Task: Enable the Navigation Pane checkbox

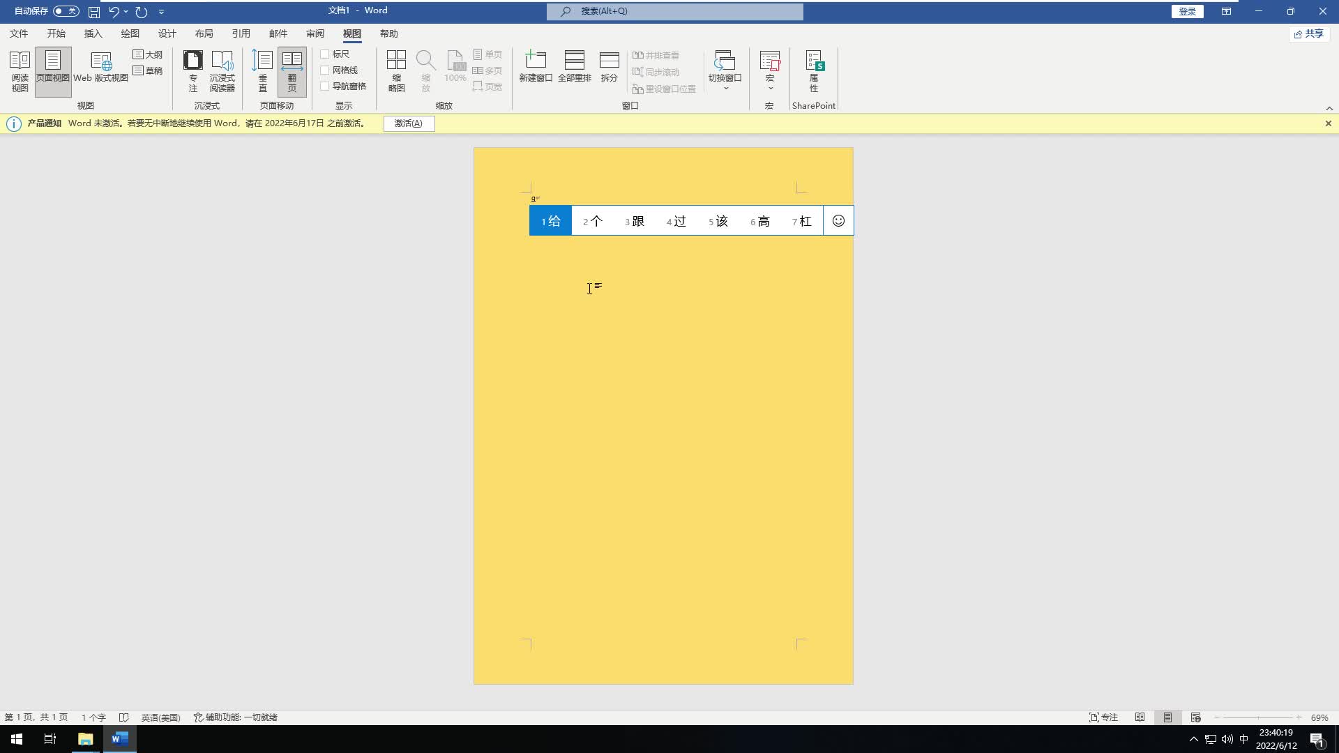Action: click(325, 86)
